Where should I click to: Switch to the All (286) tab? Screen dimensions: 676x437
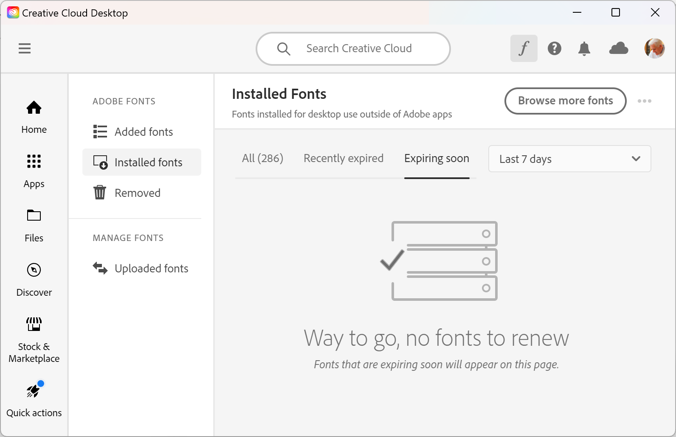coord(262,158)
